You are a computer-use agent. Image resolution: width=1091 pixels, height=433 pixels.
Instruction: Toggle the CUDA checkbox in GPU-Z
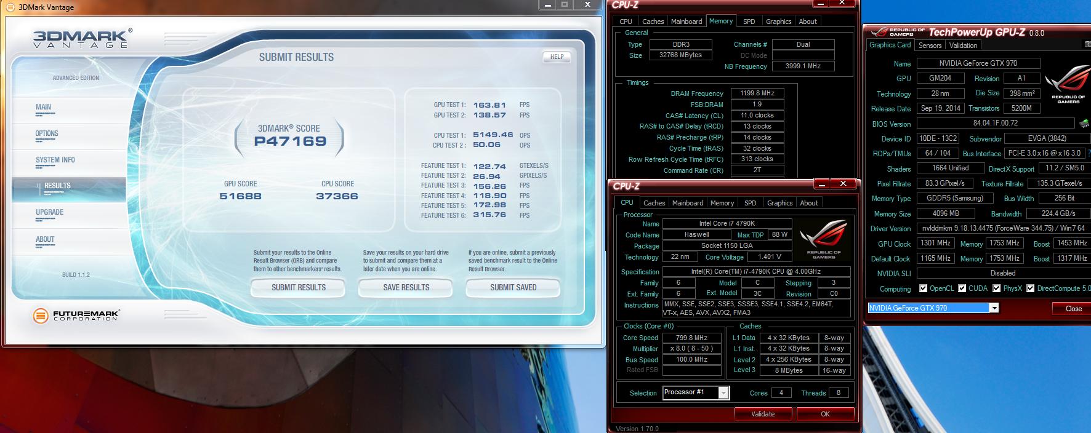(x=962, y=288)
